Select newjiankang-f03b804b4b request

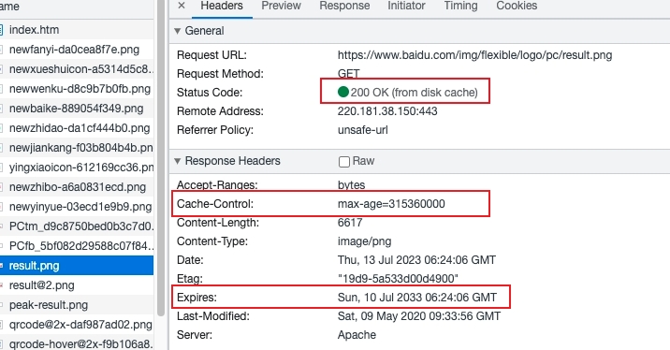[x=77, y=148]
